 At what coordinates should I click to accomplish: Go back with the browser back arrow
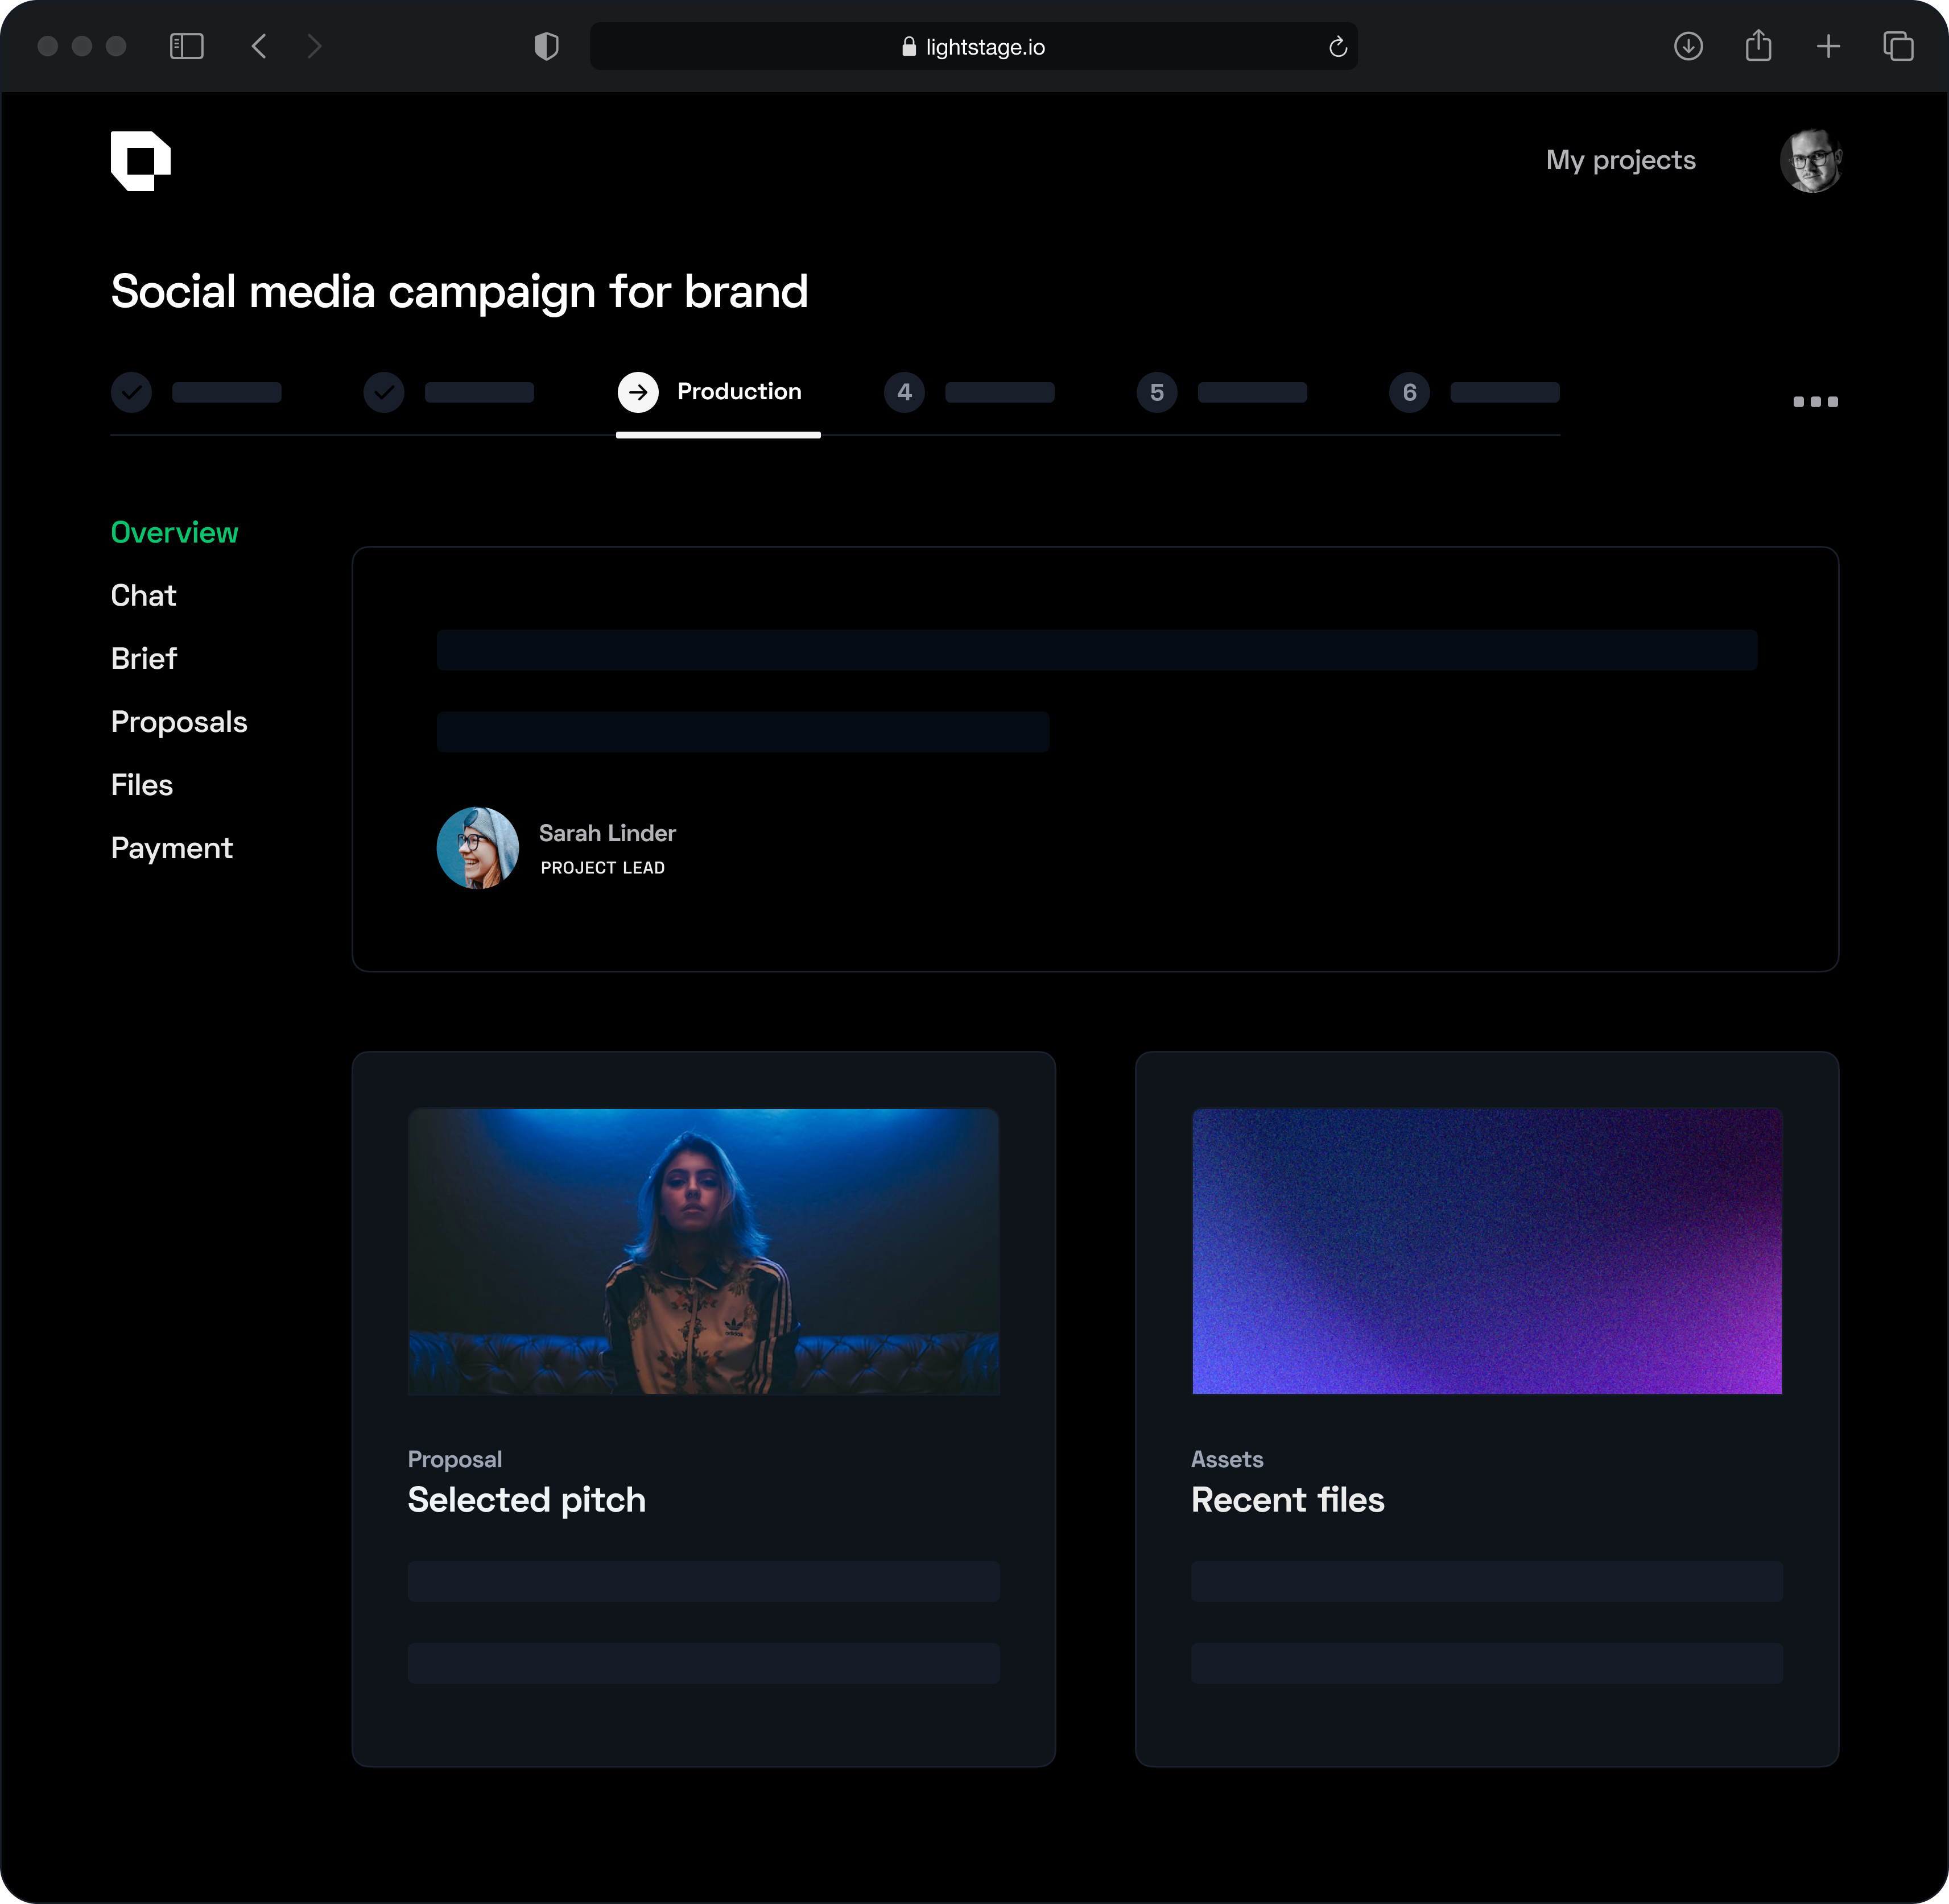click(x=259, y=46)
